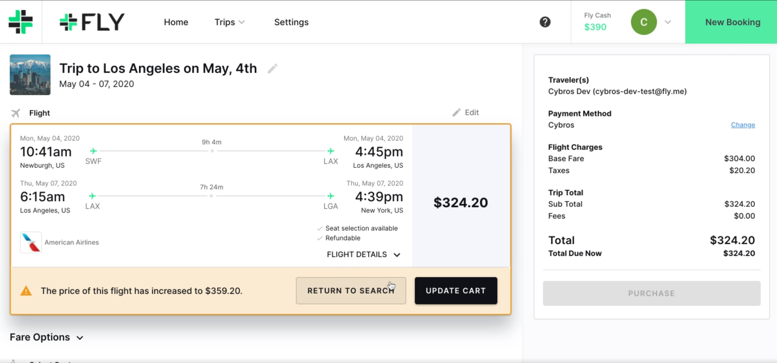Open the account dropdown chevron
The height and width of the screenshot is (363, 777).
point(668,22)
